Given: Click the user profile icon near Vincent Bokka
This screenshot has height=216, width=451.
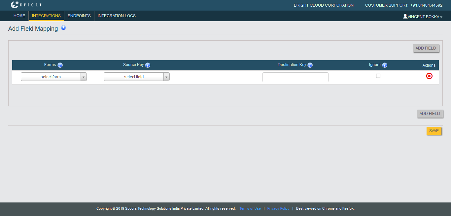Looking at the screenshot, I should (405, 16).
